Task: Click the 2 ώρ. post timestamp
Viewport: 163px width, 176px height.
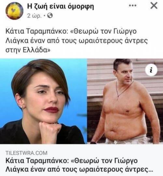Action: [34, 16]
